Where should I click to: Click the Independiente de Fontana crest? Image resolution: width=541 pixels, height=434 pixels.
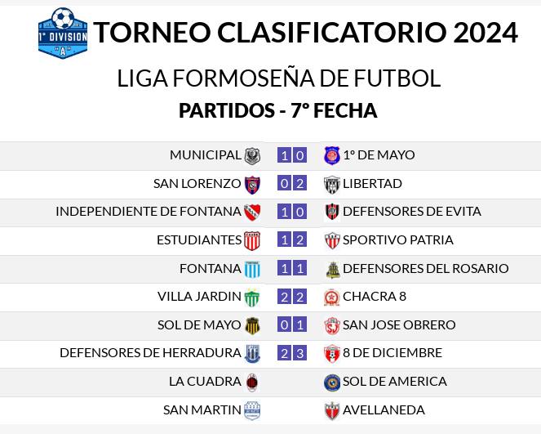click(x=252, y=213)
